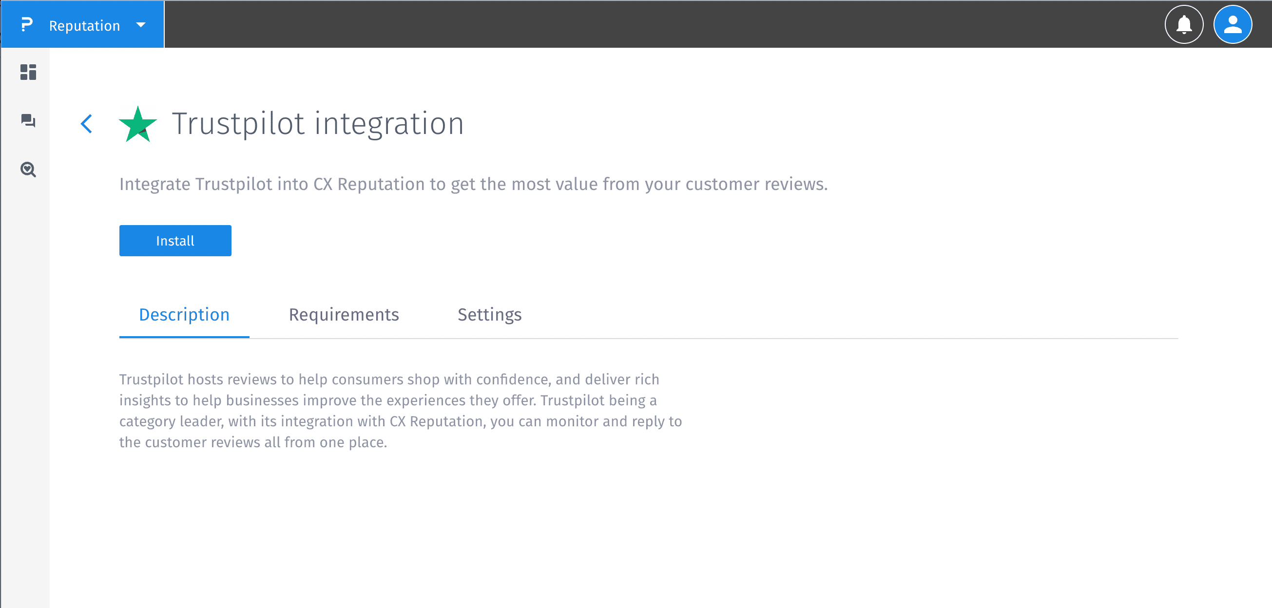This screenshot has width=1272, height=608.
Task: Select the Description tab
Action: point(184,314)
